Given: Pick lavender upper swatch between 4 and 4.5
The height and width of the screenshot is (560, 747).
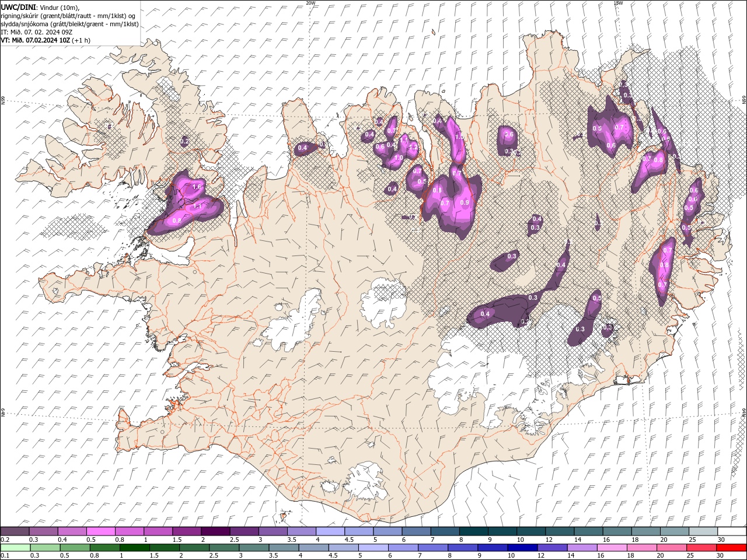Looking at the screenshot, I should point(330,531).
